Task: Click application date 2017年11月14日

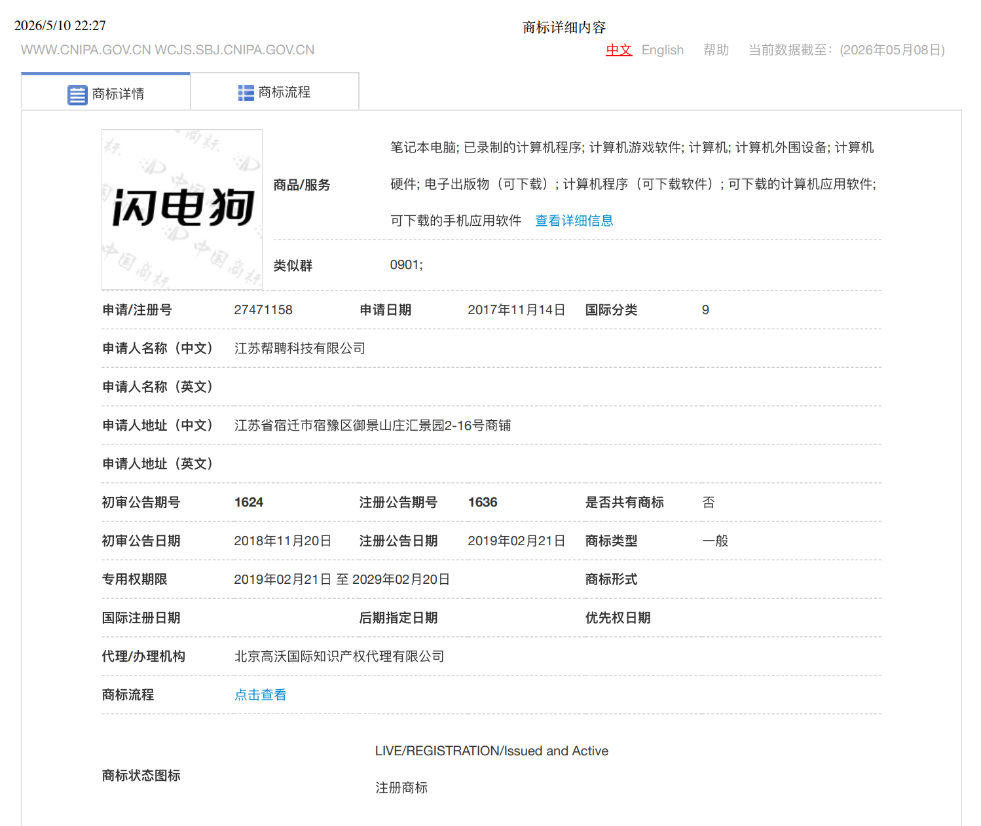Action: [x=517, y=310]
